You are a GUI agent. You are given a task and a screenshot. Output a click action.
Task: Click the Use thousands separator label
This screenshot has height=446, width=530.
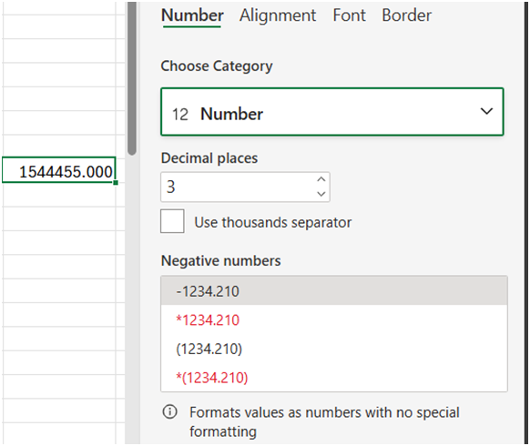(273, 222)
